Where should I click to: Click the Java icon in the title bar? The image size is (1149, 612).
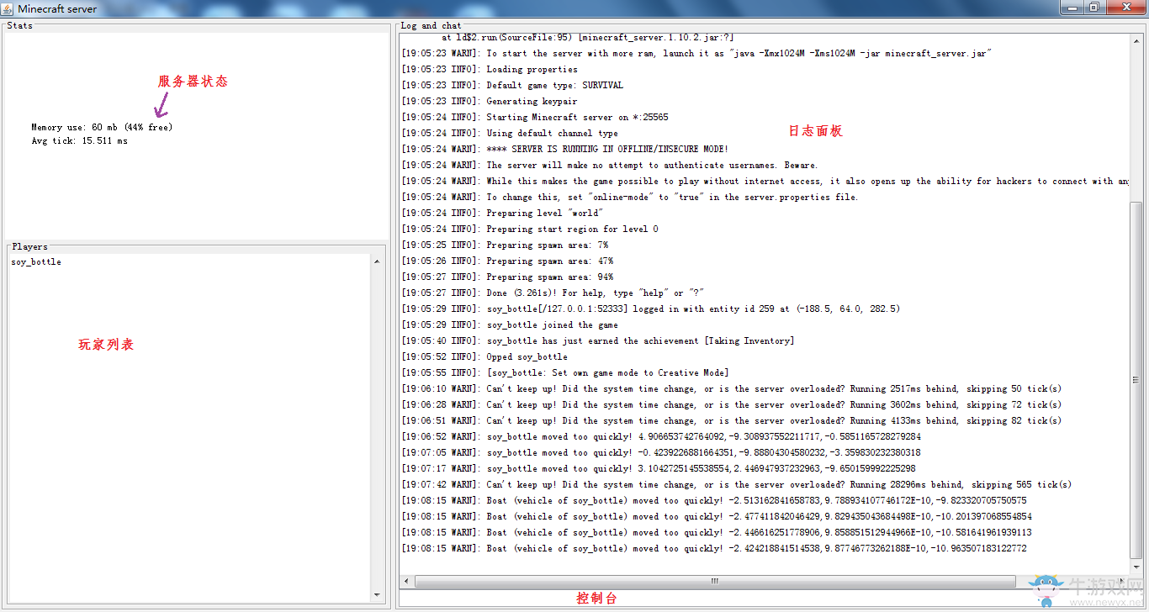click(8, 8)
